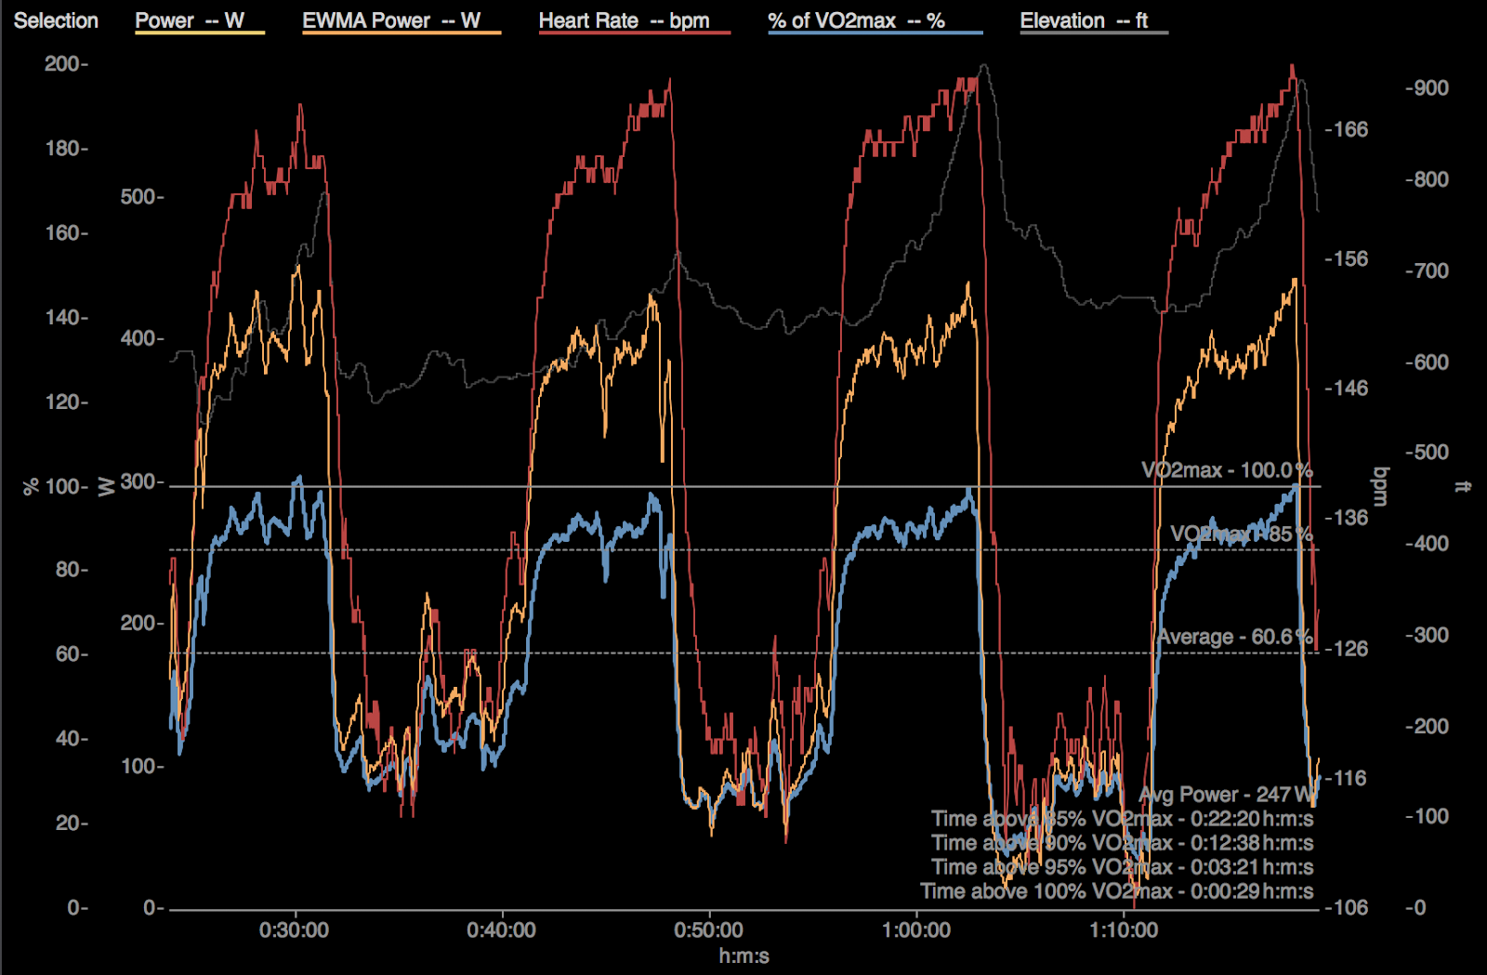Click the 166 tick on the bpm axis
The height and width of the screenshot is (975, 1487).
point(1348,130)
